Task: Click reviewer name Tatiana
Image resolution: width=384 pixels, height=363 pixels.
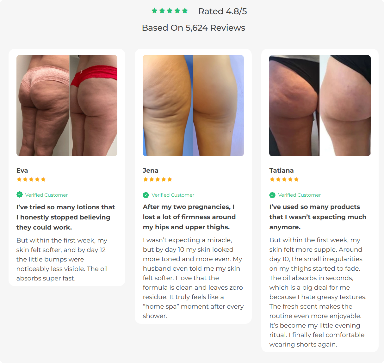Action: point(282,170)
